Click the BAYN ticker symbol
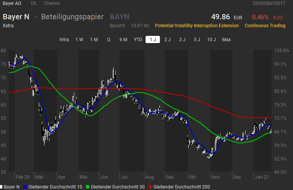Viewport: 293px width, 190px height. tap(120, 17)
